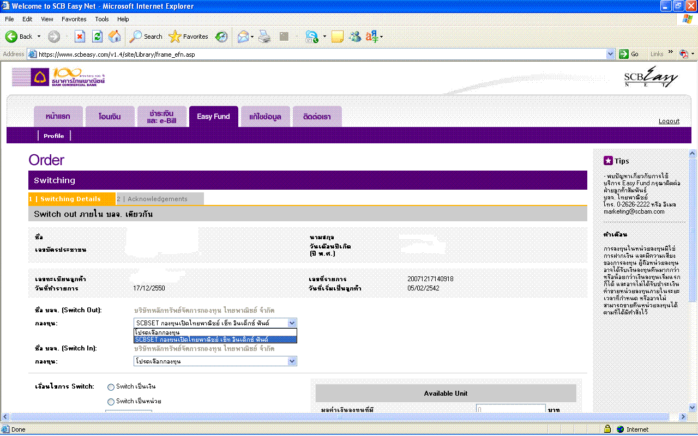Screen dimensions: 698x436
Task: Click the PDF toolbar icon at far right
Action: click(684, 54)
